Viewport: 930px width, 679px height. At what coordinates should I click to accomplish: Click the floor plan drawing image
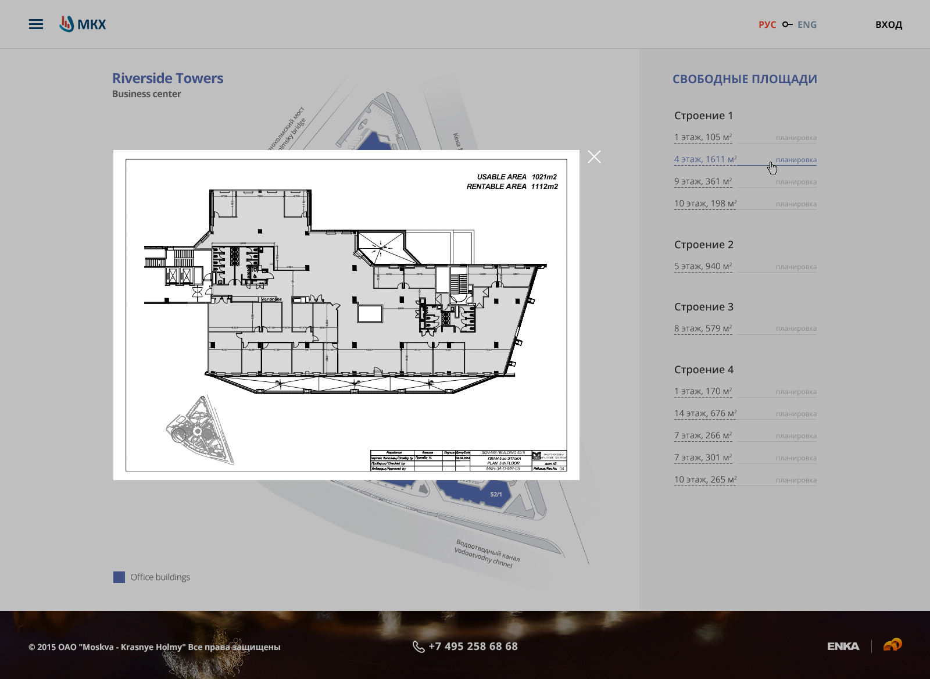(346, 315)
